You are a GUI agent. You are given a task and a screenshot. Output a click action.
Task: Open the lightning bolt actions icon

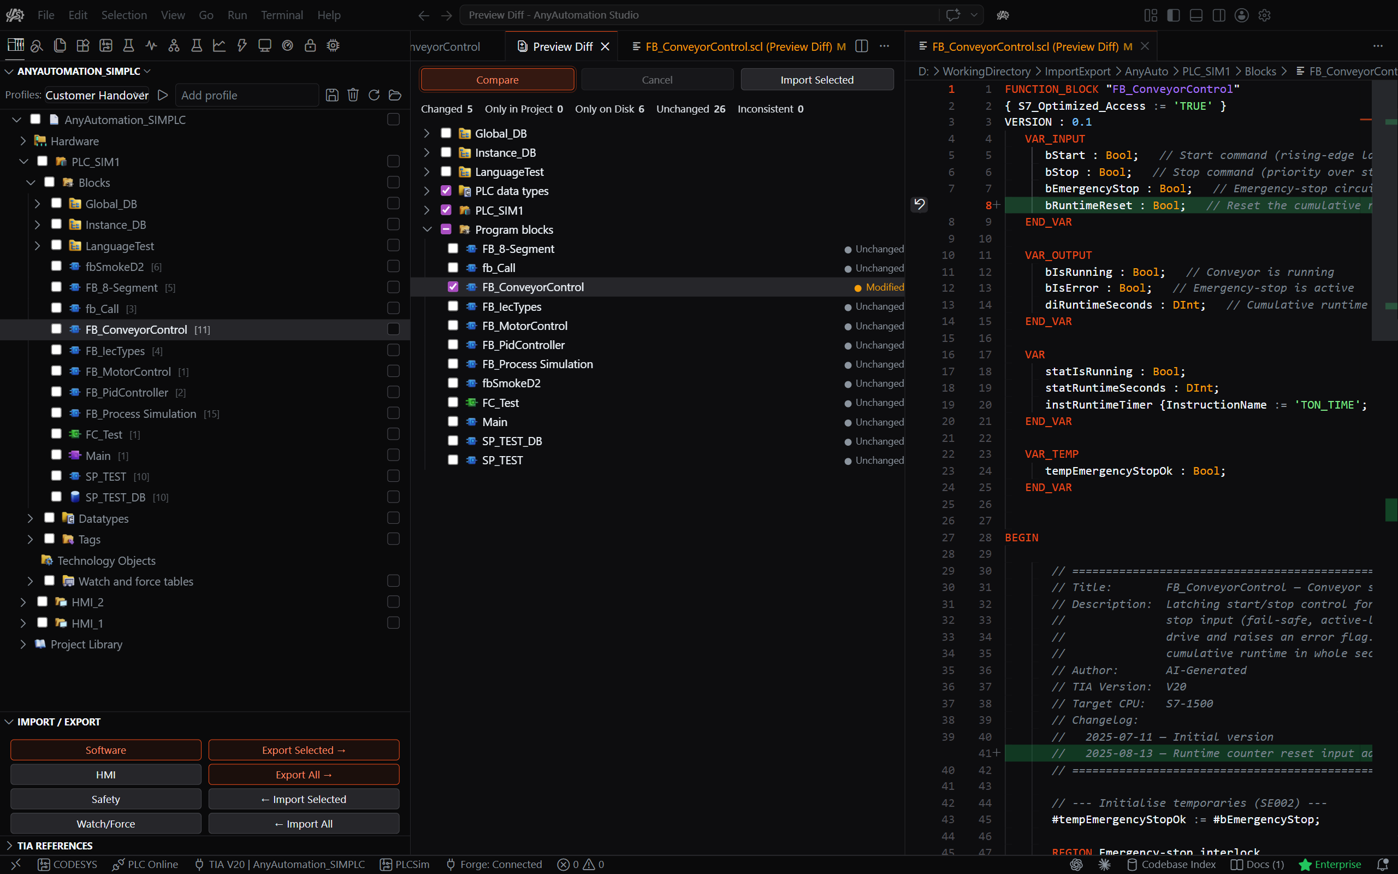click(242, 46)
